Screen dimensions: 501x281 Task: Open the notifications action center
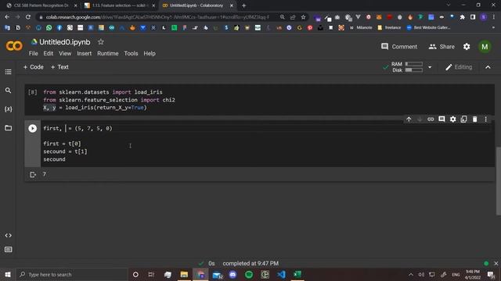[491, 274]
